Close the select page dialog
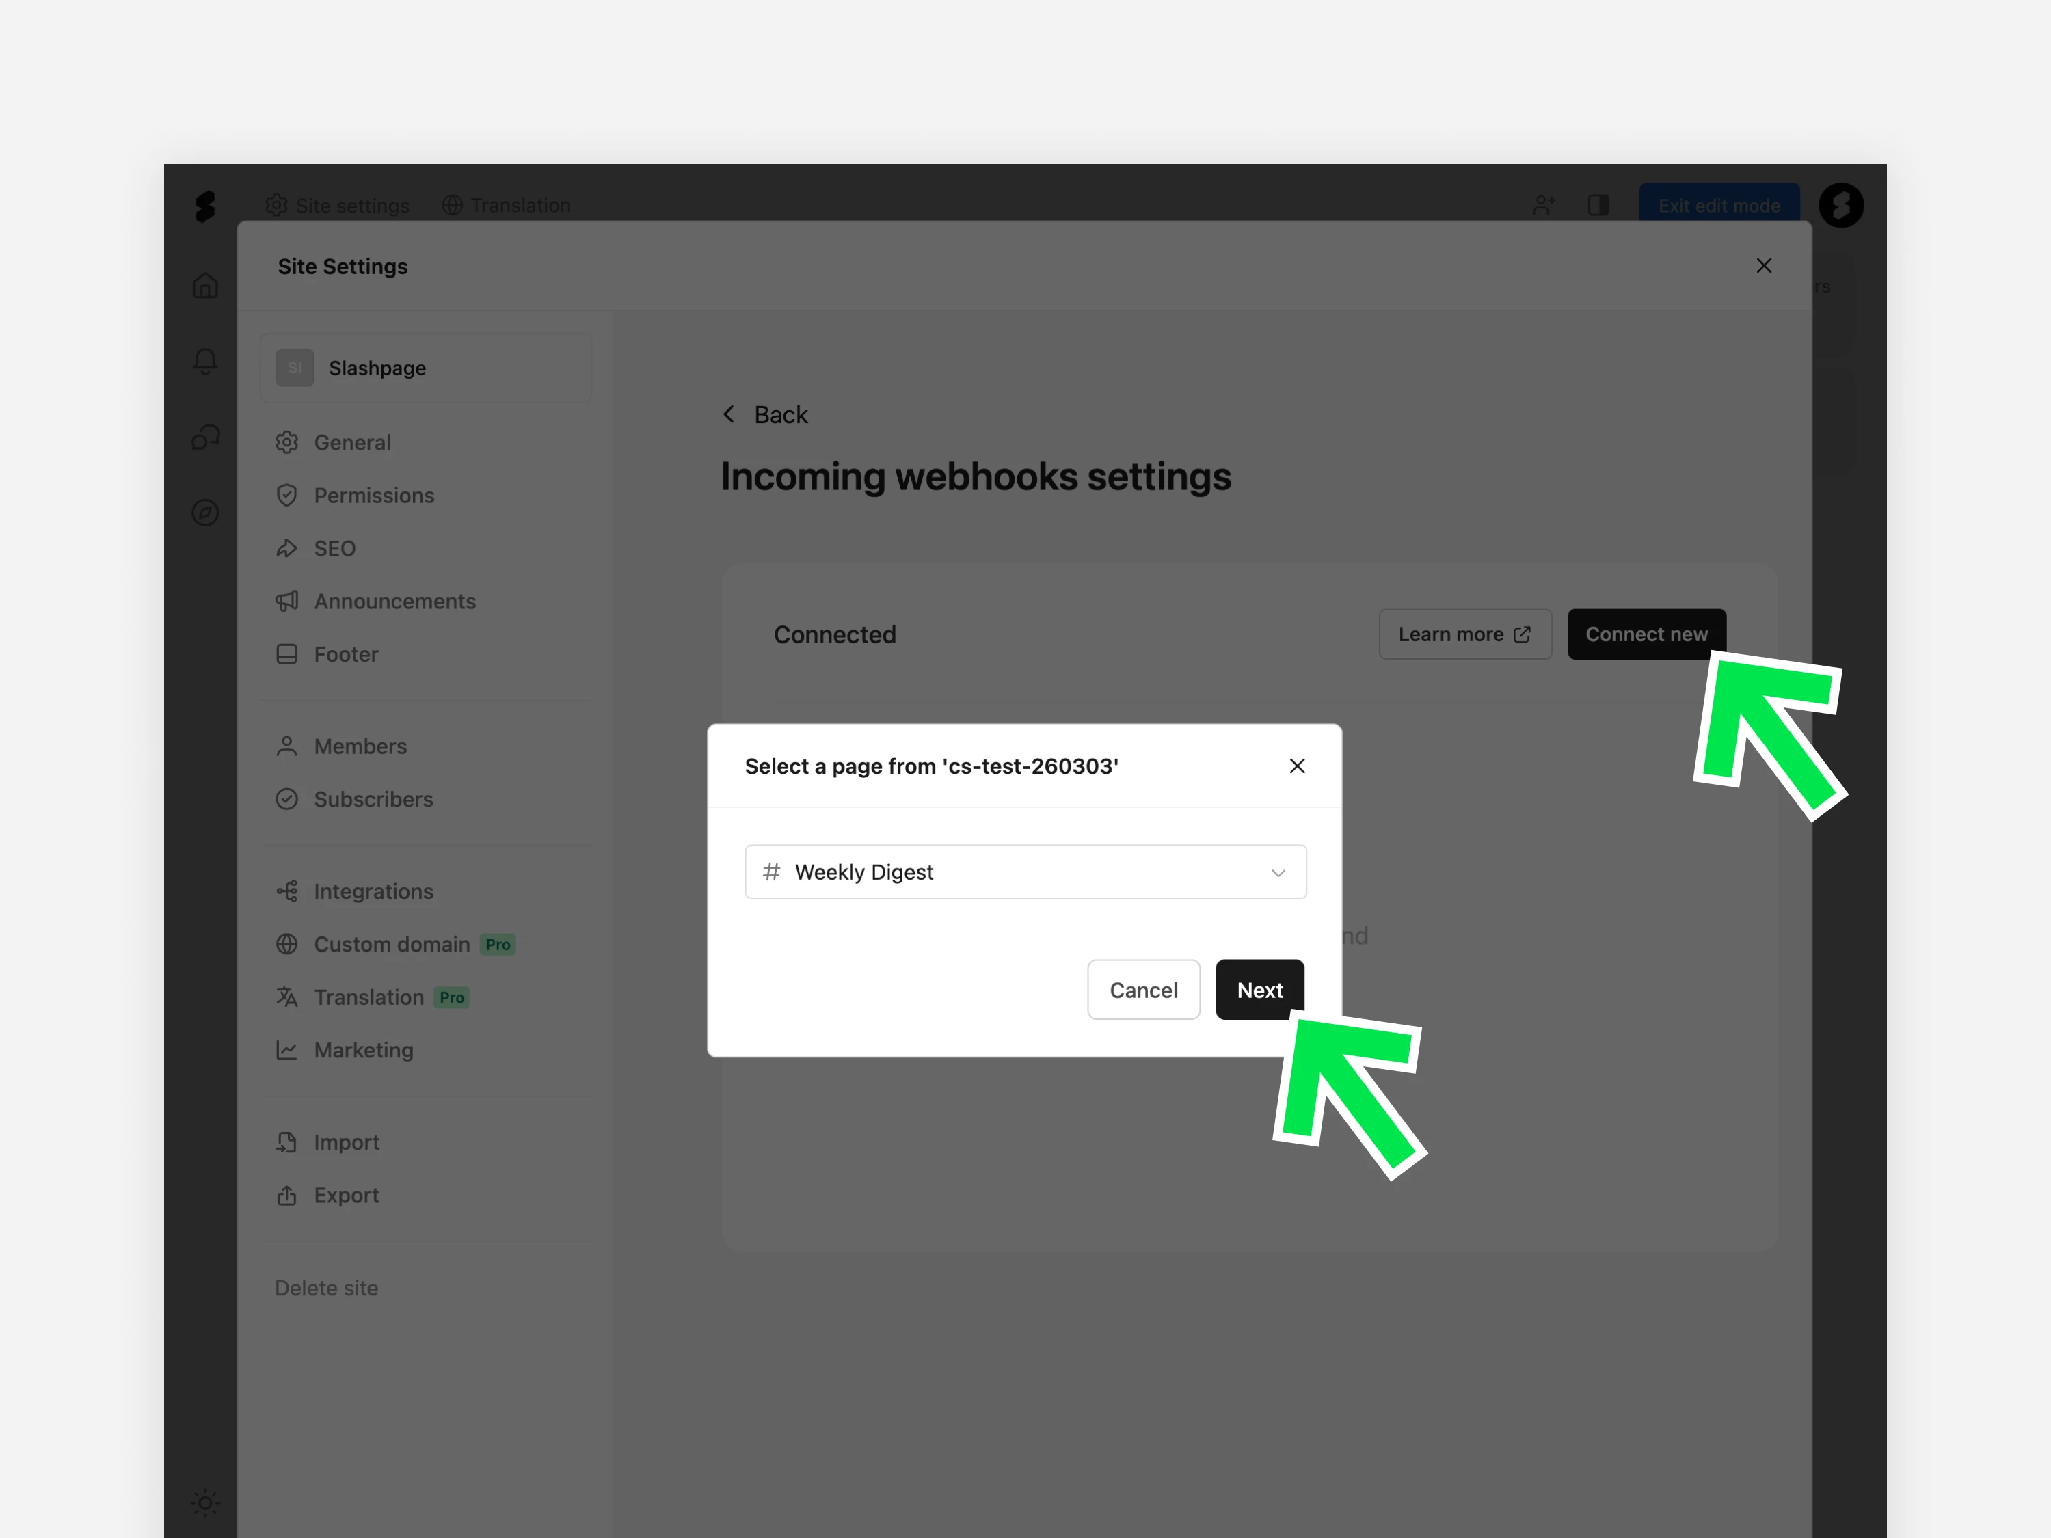Viewport: 2051px width, 1538px height. tap(1296, 766)
